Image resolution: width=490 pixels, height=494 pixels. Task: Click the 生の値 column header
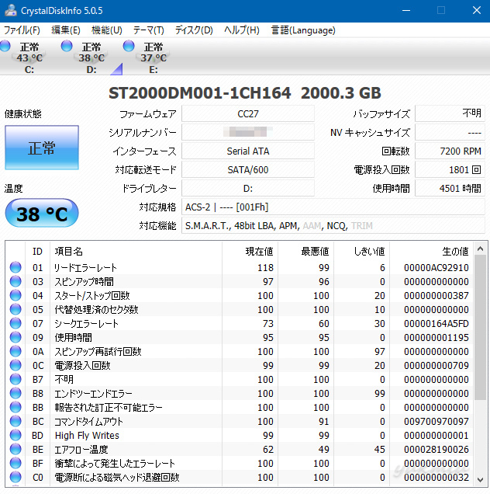click(x=432, y=251)
